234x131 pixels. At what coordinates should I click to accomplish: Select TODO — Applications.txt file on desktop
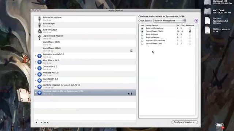pos(207,21)
